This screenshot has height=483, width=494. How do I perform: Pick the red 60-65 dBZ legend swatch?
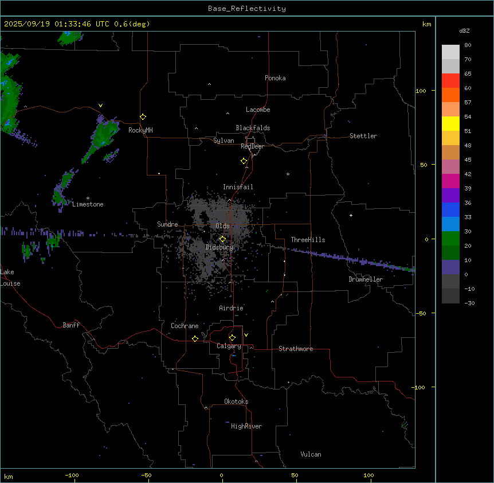point(450,81)
